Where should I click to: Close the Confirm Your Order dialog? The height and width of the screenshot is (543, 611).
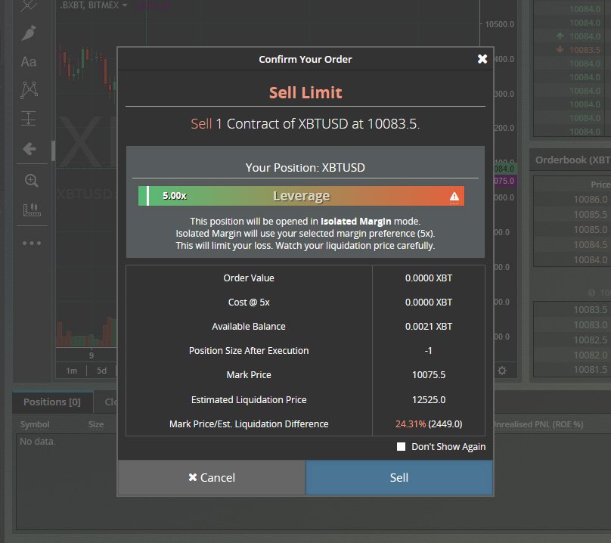point(482,59)
